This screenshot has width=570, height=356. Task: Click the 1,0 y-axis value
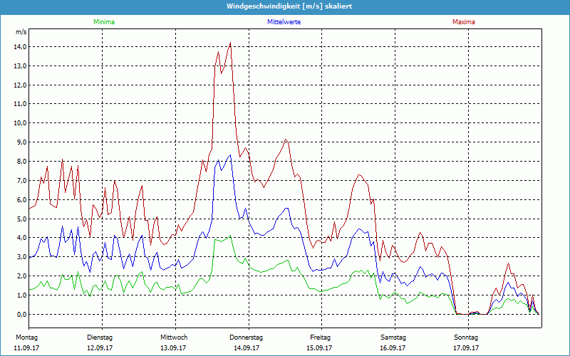pyautogui.click(x=21, y=295)
